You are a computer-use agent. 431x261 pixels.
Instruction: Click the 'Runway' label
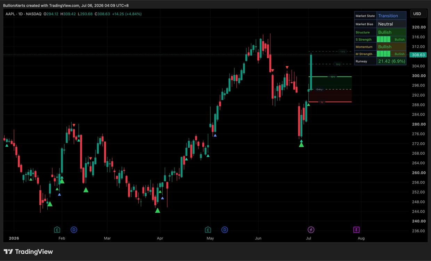pos(361,61)
